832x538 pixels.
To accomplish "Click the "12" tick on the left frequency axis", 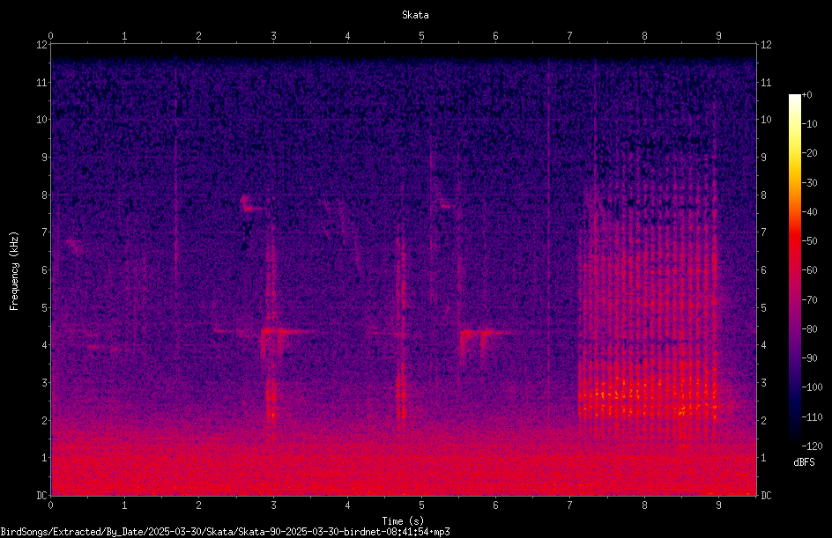I will 41,45.
